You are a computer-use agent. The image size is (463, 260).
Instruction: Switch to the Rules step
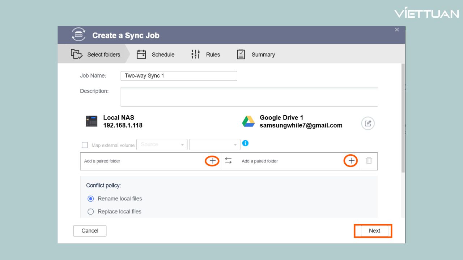tap(205, 55)
